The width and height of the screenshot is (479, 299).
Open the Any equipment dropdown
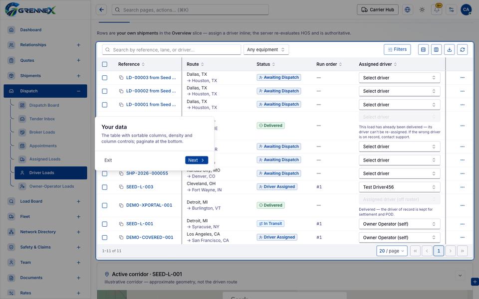(266, 49)
